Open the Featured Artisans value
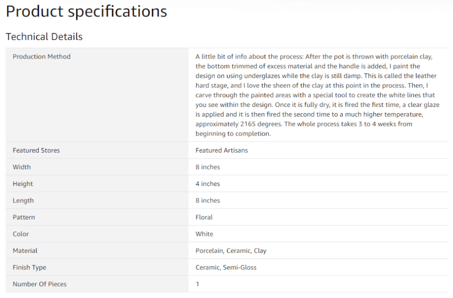The height and width of the screenshot is (298, 453). pyautogui.click(x=222, y=151)
